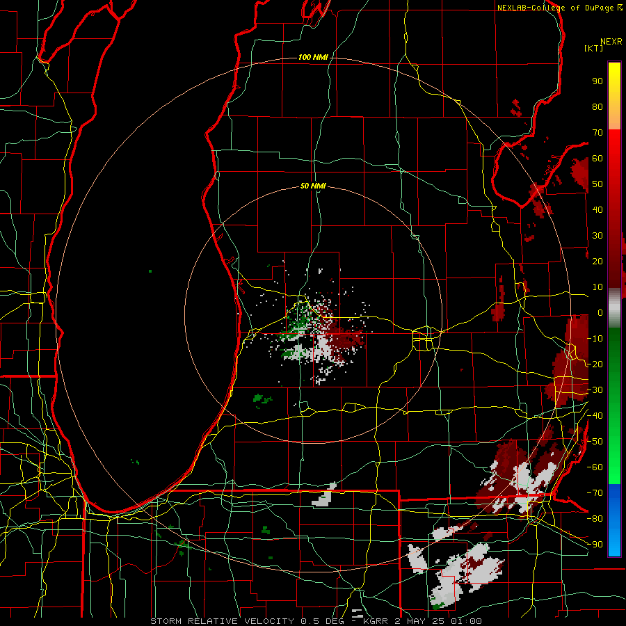626x626 pixels.
Task: Click the gray zero-velocity segment of the color bar
Action: click(614, 307)
